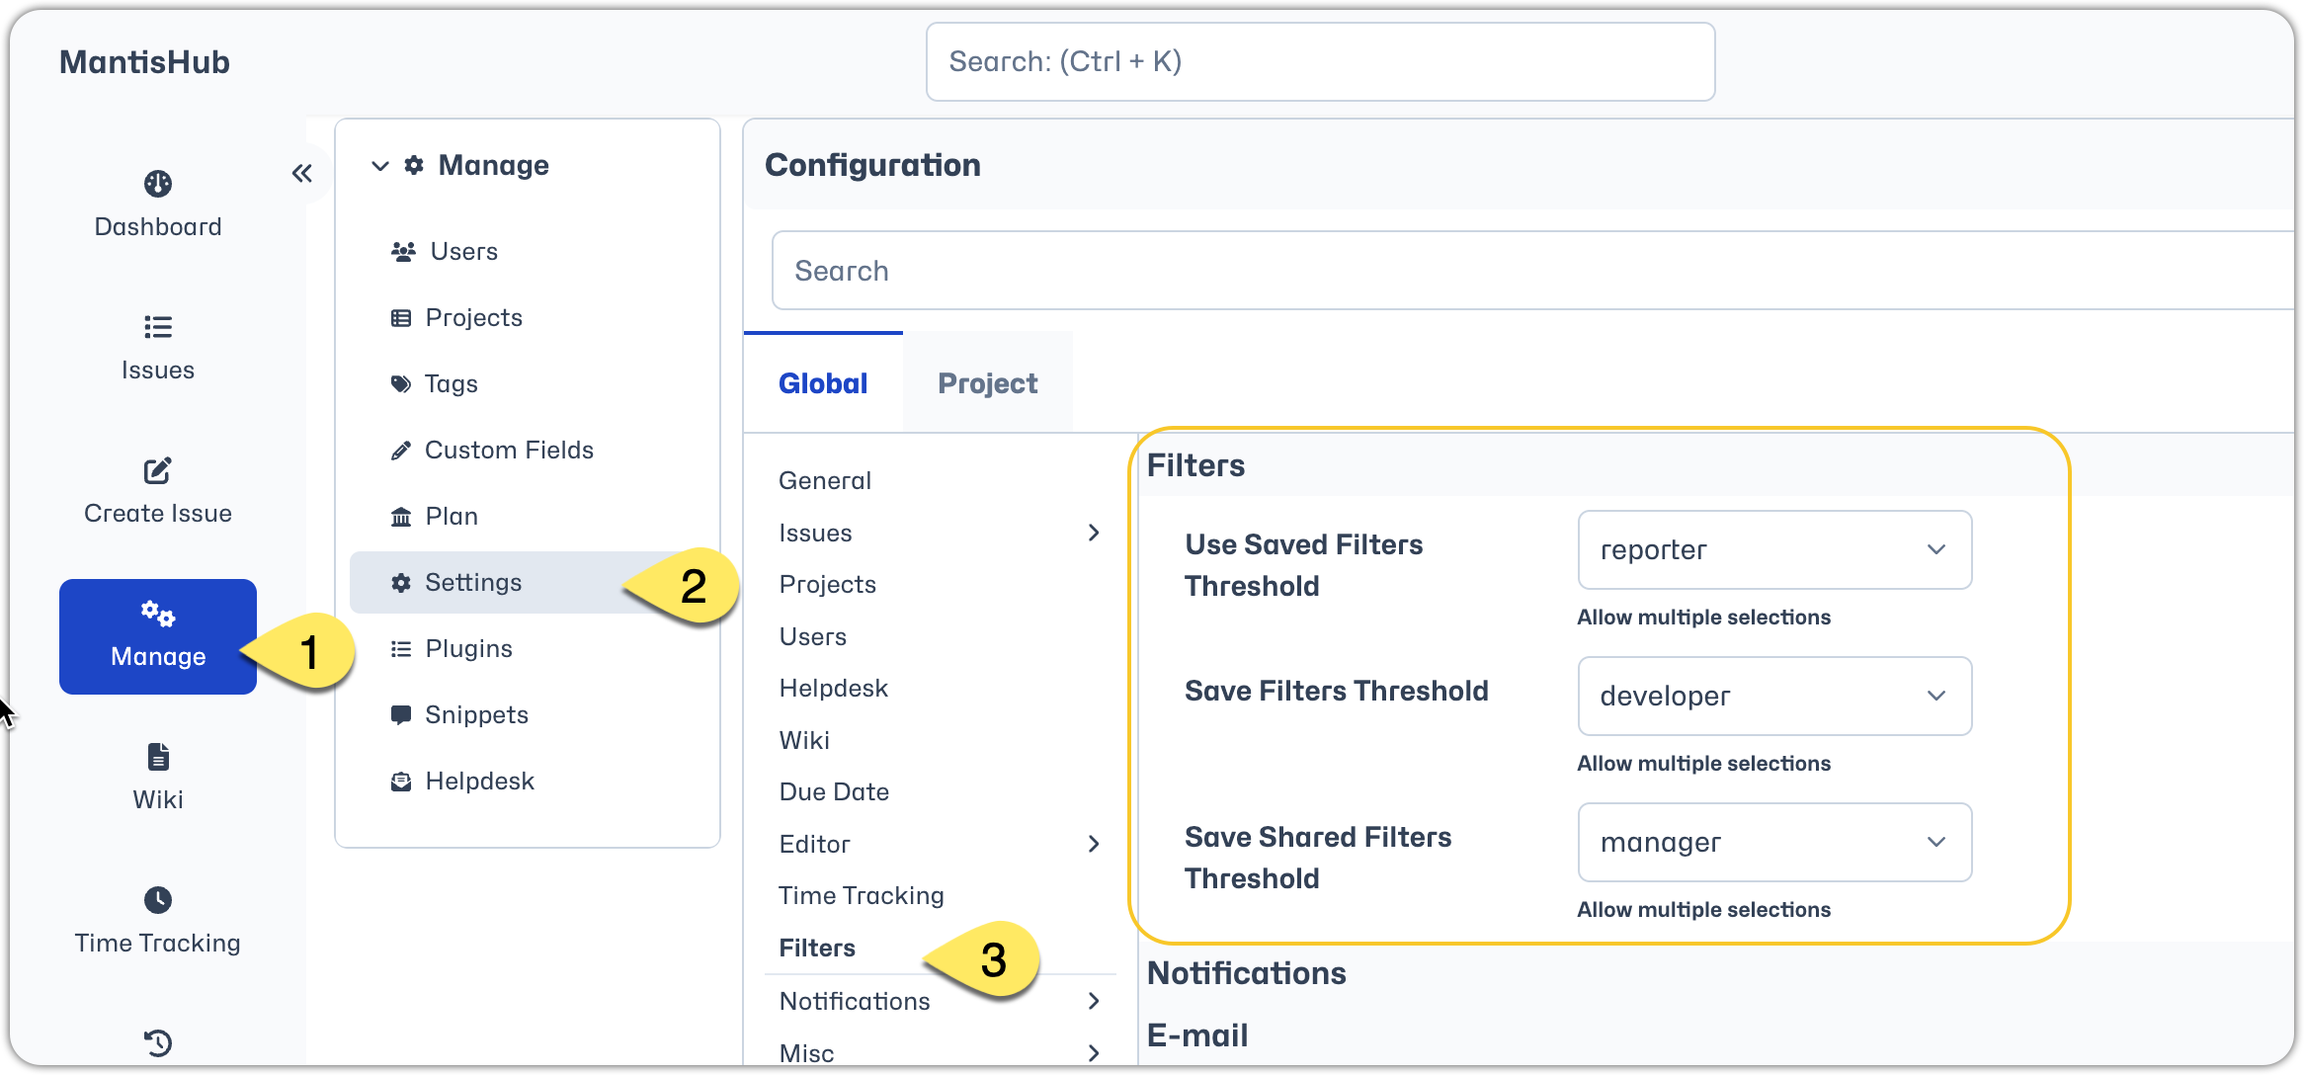Select Helpdesk in the settings categories
This screenshot has height=1075, width=2304.
[834, 689]
